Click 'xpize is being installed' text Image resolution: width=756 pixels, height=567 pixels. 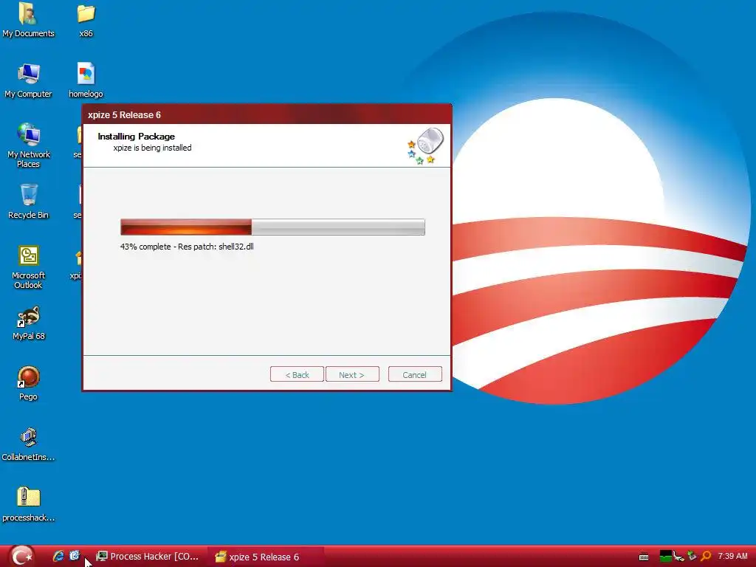click(x=152, y=148)
